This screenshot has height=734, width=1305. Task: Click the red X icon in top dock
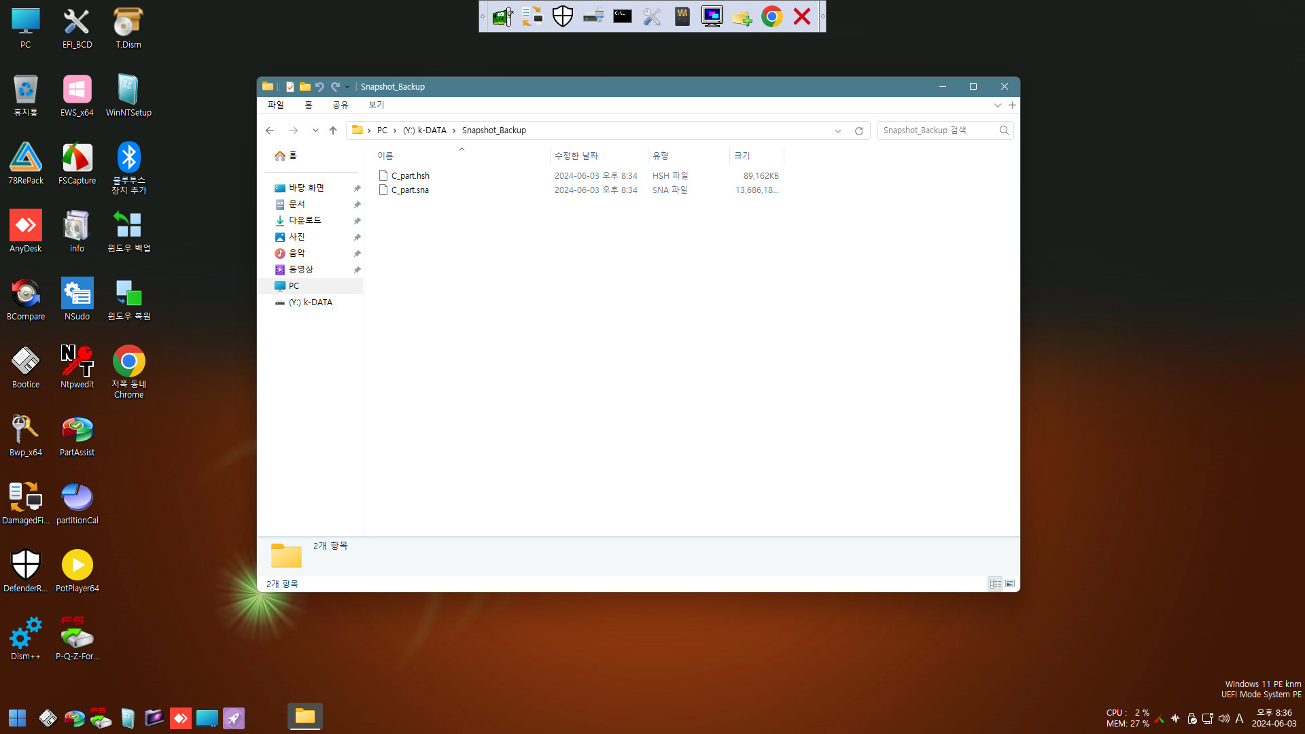802,16
